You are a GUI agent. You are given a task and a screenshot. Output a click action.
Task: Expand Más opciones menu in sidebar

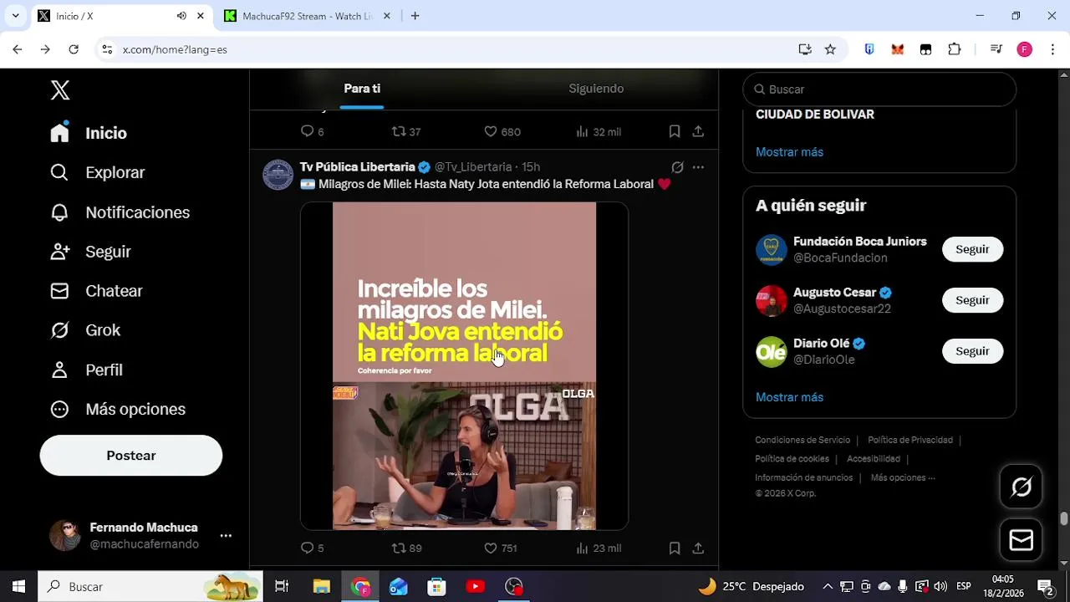coord(117,409)
